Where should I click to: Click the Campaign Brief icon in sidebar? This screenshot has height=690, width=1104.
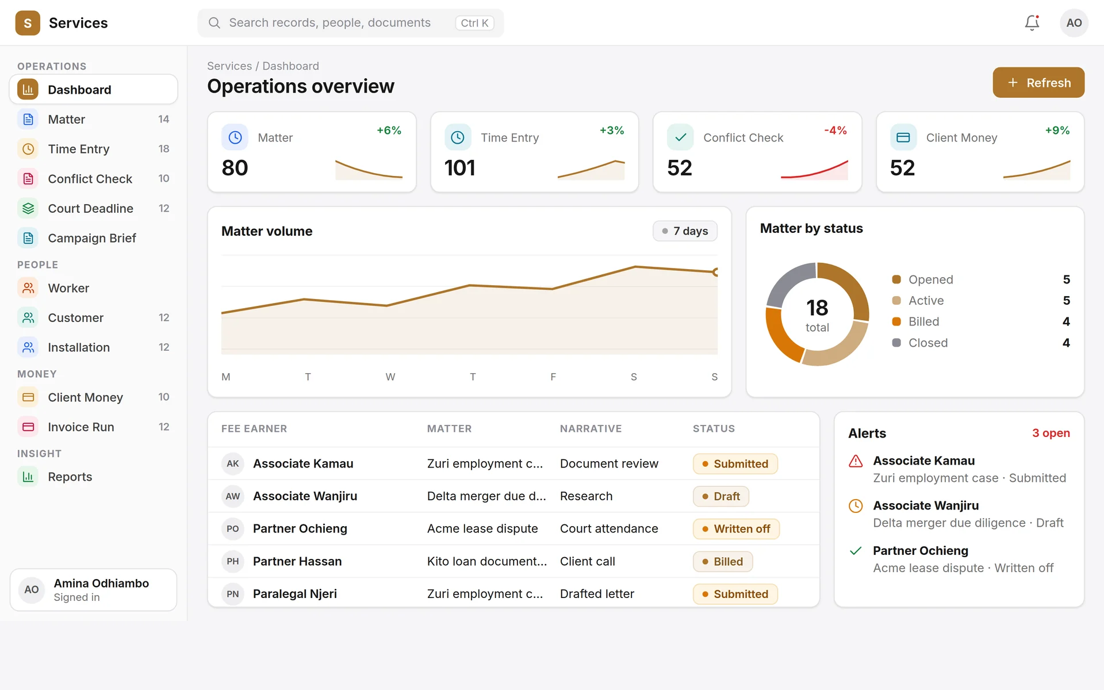28,238
